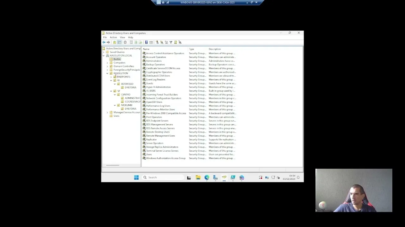Open File Explorer from the taskbar
The height and width of the screenshot is (227, 405).
point(198,178)
